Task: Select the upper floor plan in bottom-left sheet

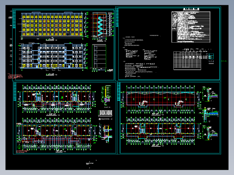Action: pyautogui.click(x=57, y=99)
